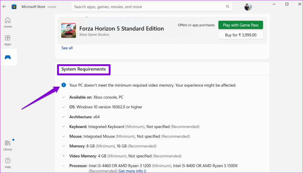Click the red X beside Video Memory
The width and height of the screenshot is (303, 173).
point(64,156)
